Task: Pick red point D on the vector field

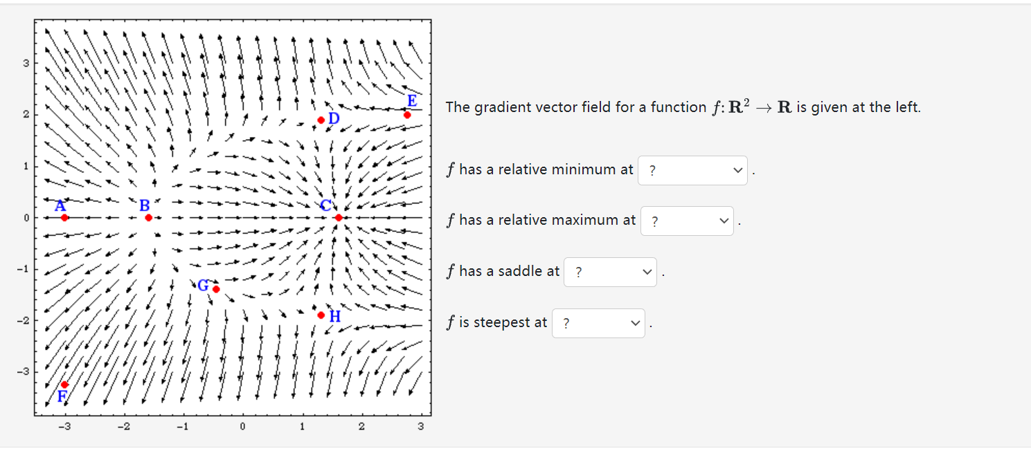Action: [x=321, y=120]
